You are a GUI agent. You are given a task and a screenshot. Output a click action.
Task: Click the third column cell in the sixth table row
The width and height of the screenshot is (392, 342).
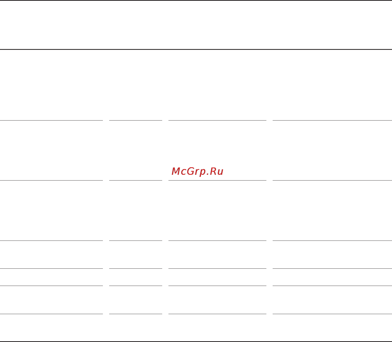217,300
